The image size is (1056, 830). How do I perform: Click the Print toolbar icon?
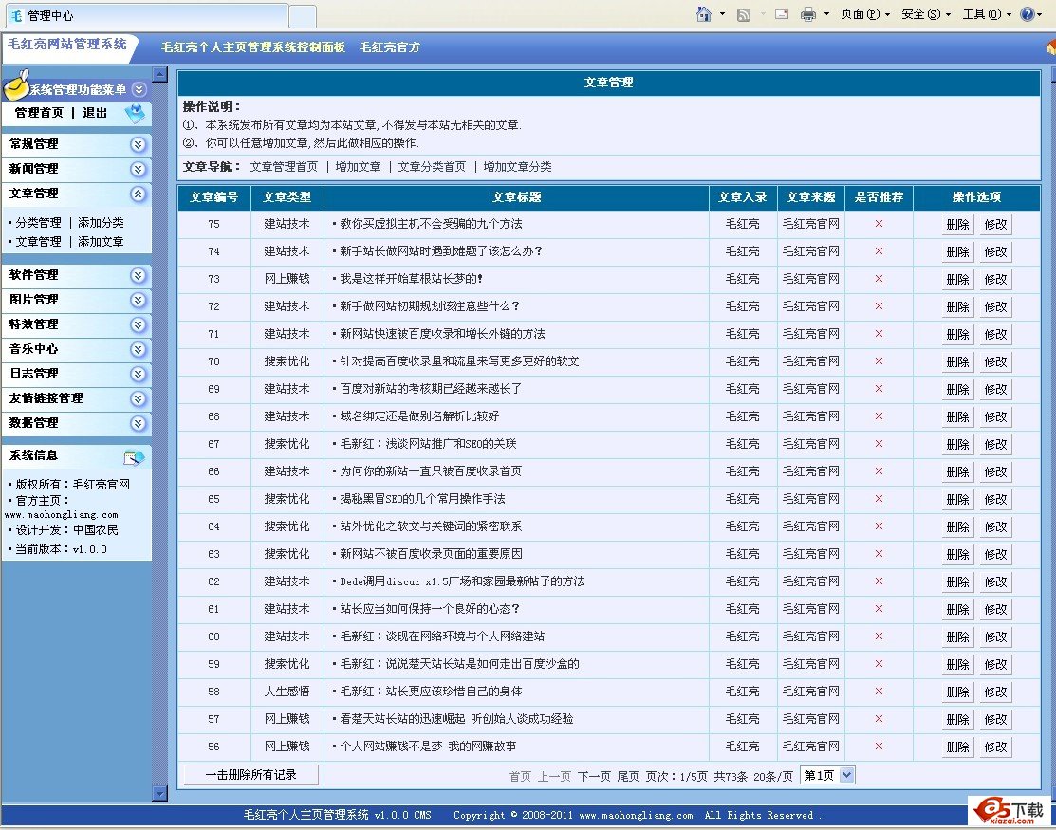click(x=808, y=14)
